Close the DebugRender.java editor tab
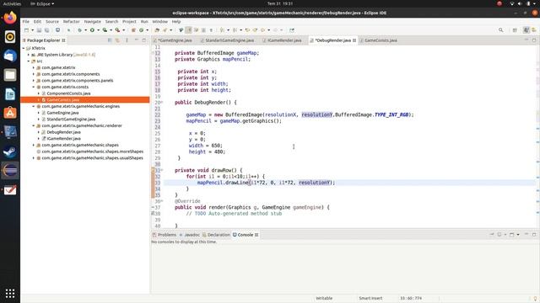 click(354, 40)
